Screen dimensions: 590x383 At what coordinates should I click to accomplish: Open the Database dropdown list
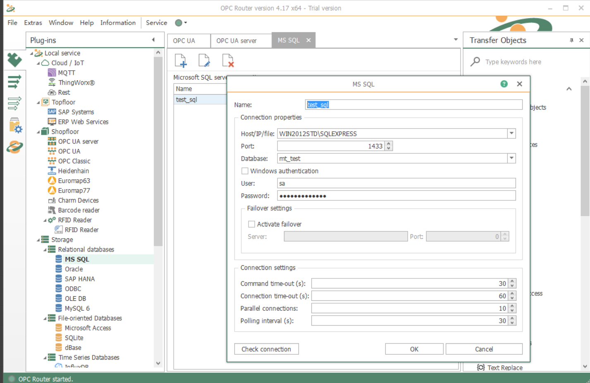[x=511, y=158]
